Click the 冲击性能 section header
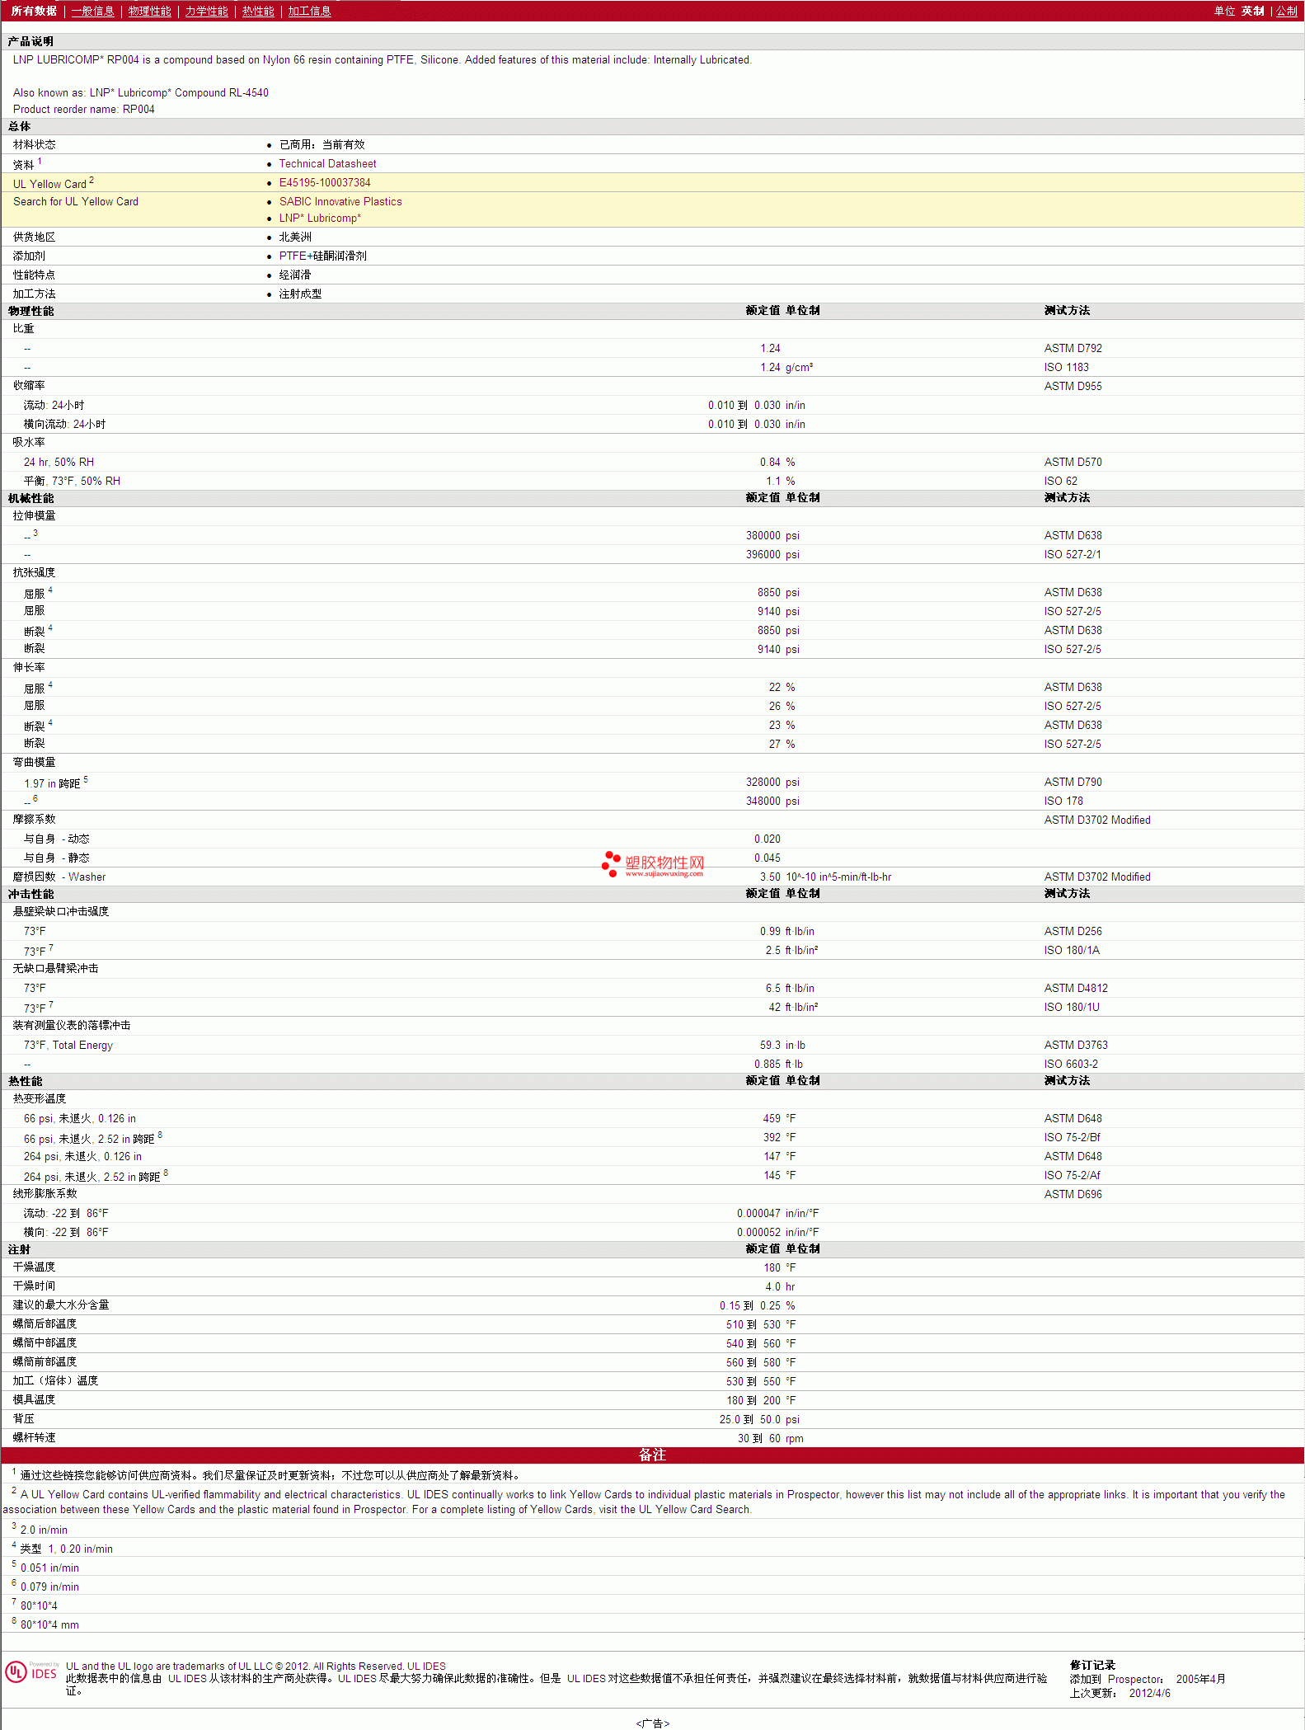Viewport: 1305px width, 1730px height. click(31, 895)
